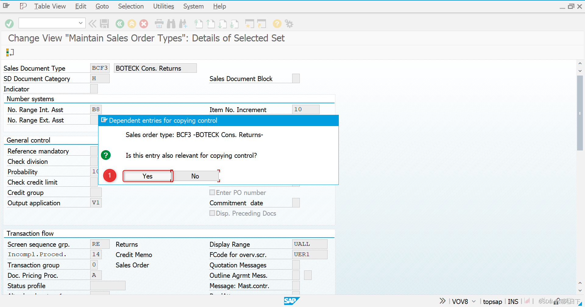Toggle the Reference mandatory field box
The image size is (585, 307).
click(x=94, y=151)
